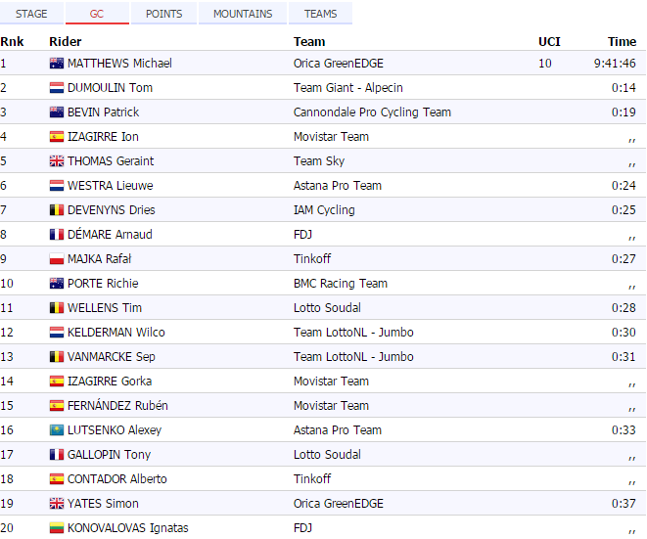Screen dimensions: 647x539
Task: Click the British flag beside THOMAS Geraint
Action: 57,161
